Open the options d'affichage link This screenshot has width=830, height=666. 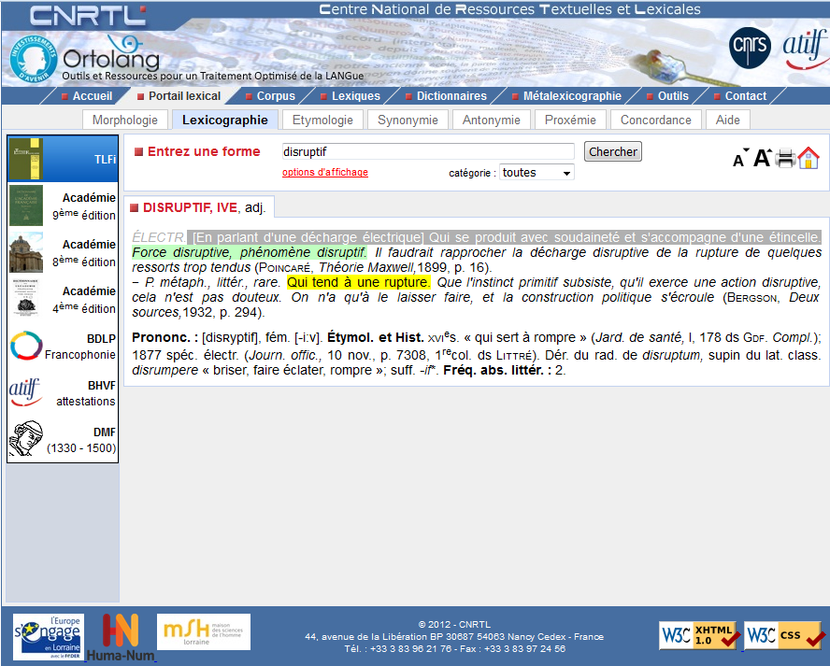pos(325,173)
